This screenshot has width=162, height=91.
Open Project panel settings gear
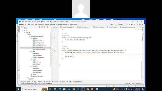click(48, 27)
